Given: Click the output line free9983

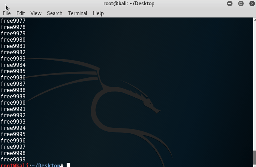Looking at the screenshot, I should [13, 59].
